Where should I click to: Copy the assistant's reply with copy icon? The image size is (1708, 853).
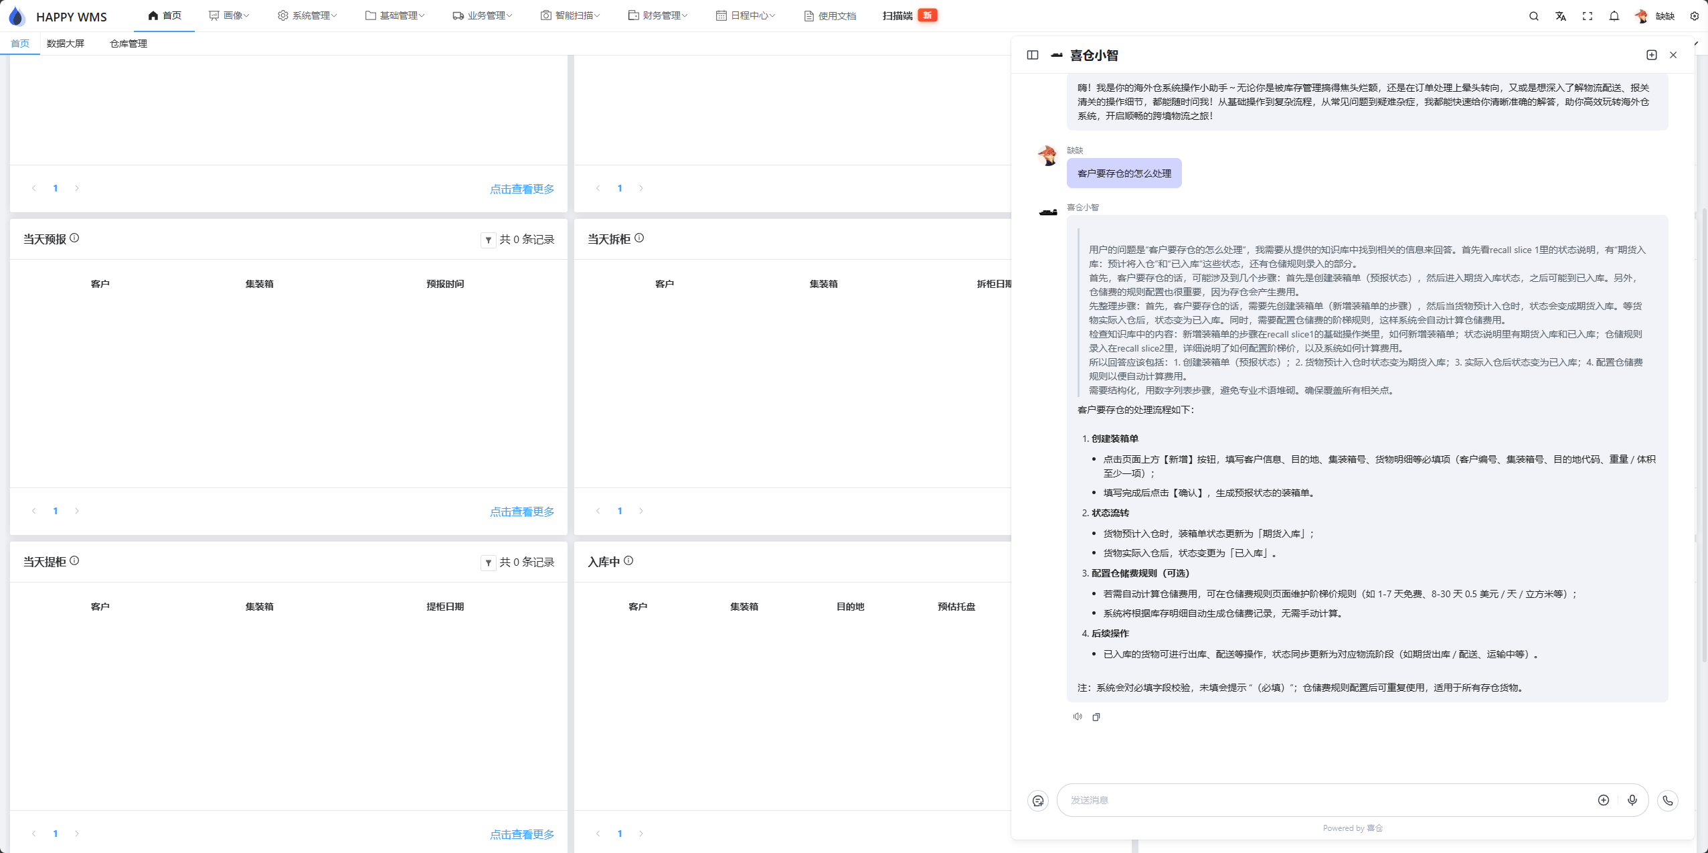pos(1096,717)
